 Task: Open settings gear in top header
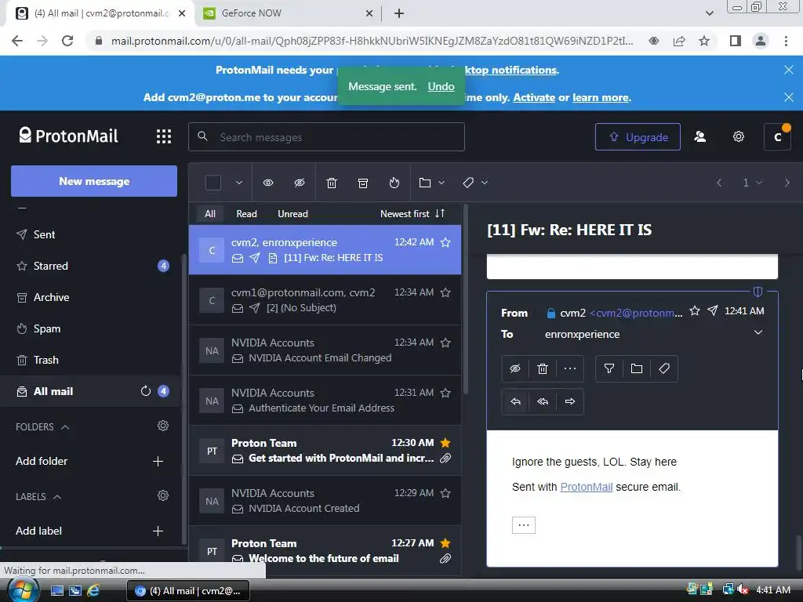pos(738,136)
